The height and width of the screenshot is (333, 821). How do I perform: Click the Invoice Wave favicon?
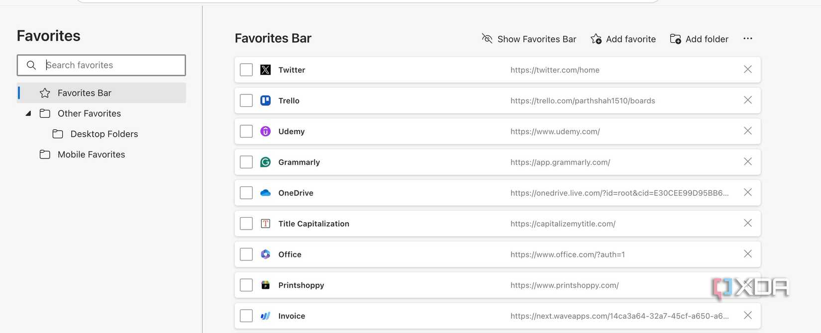coord(266,316)
